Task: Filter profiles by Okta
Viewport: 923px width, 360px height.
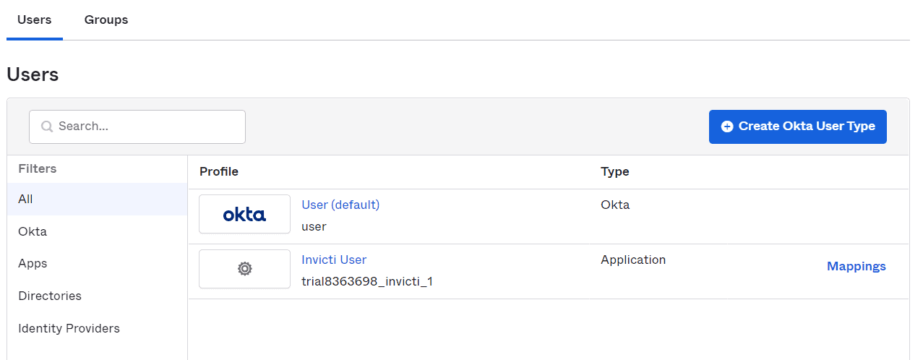Action: [33, 231]
